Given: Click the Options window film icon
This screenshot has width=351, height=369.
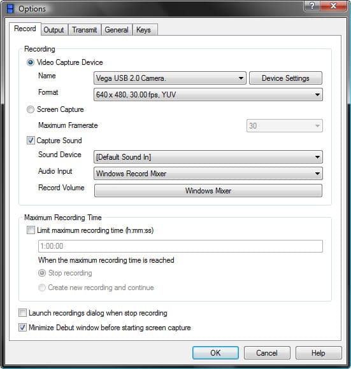Looking at the screenshot, I should click(x=10, y=9).
